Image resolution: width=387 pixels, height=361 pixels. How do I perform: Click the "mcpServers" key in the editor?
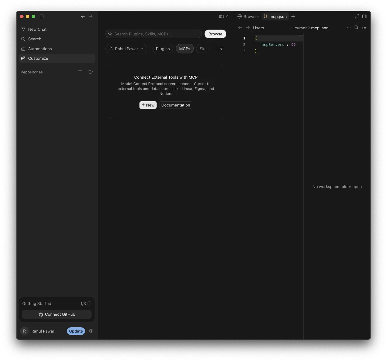[x=273, y=45]
